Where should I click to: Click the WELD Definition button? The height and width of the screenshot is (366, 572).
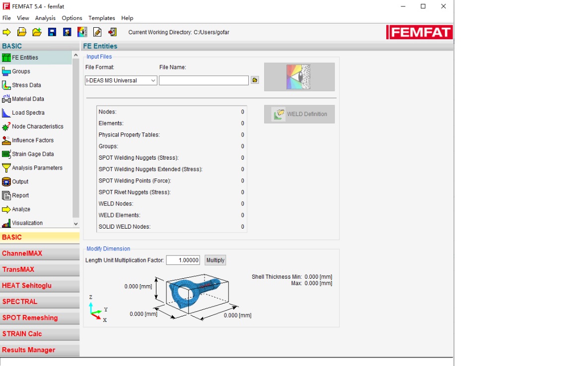[x=299, y=114]
